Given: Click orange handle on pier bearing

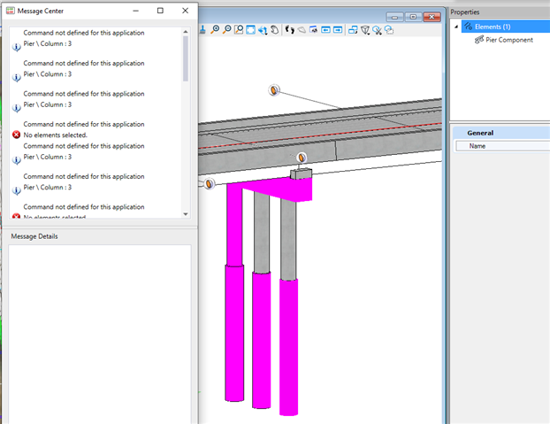Looking at the screenshot, I should (302, 158).
